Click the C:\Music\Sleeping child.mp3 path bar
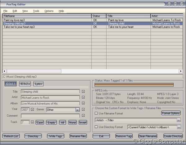Screen dimensions: 186x145 (x=92, y=77)
